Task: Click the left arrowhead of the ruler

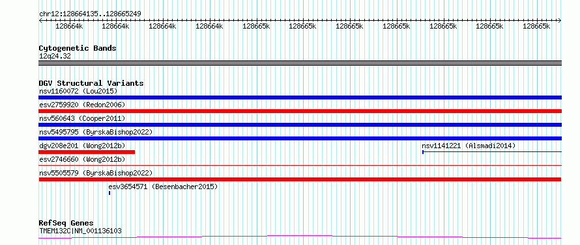Action: tap(40, 21)
